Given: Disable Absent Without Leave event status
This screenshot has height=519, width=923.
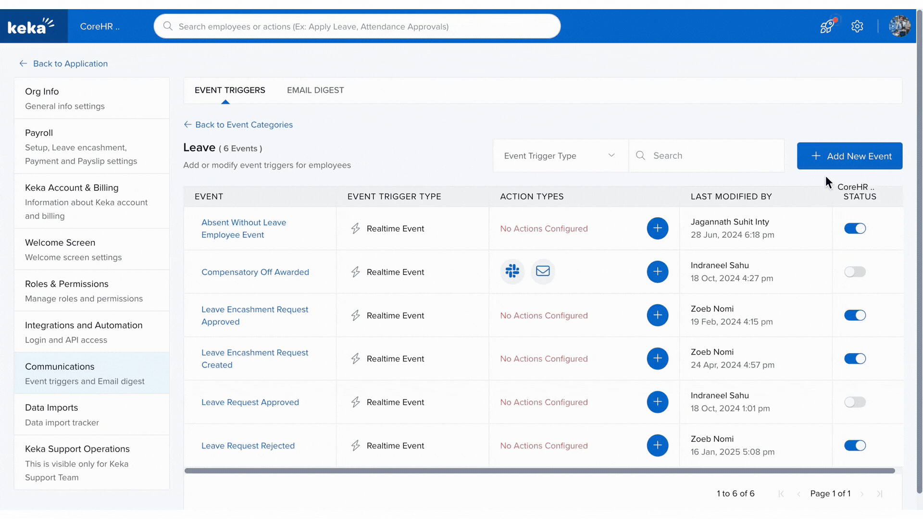Looking at the screenshot, I should (x=855, y=228).
